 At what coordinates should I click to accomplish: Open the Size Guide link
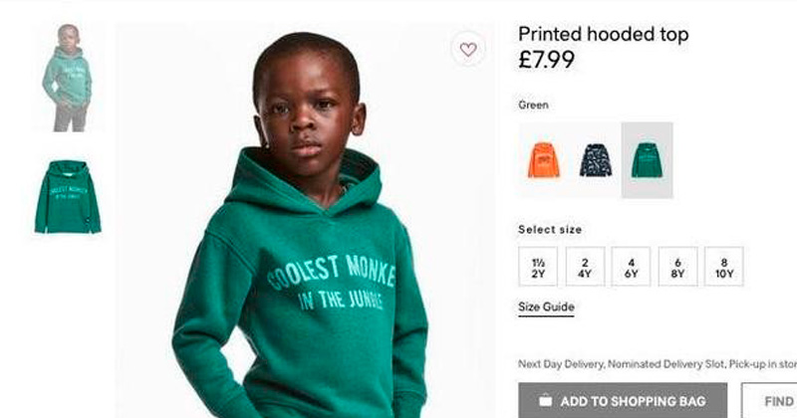click(x=546, y=308)
